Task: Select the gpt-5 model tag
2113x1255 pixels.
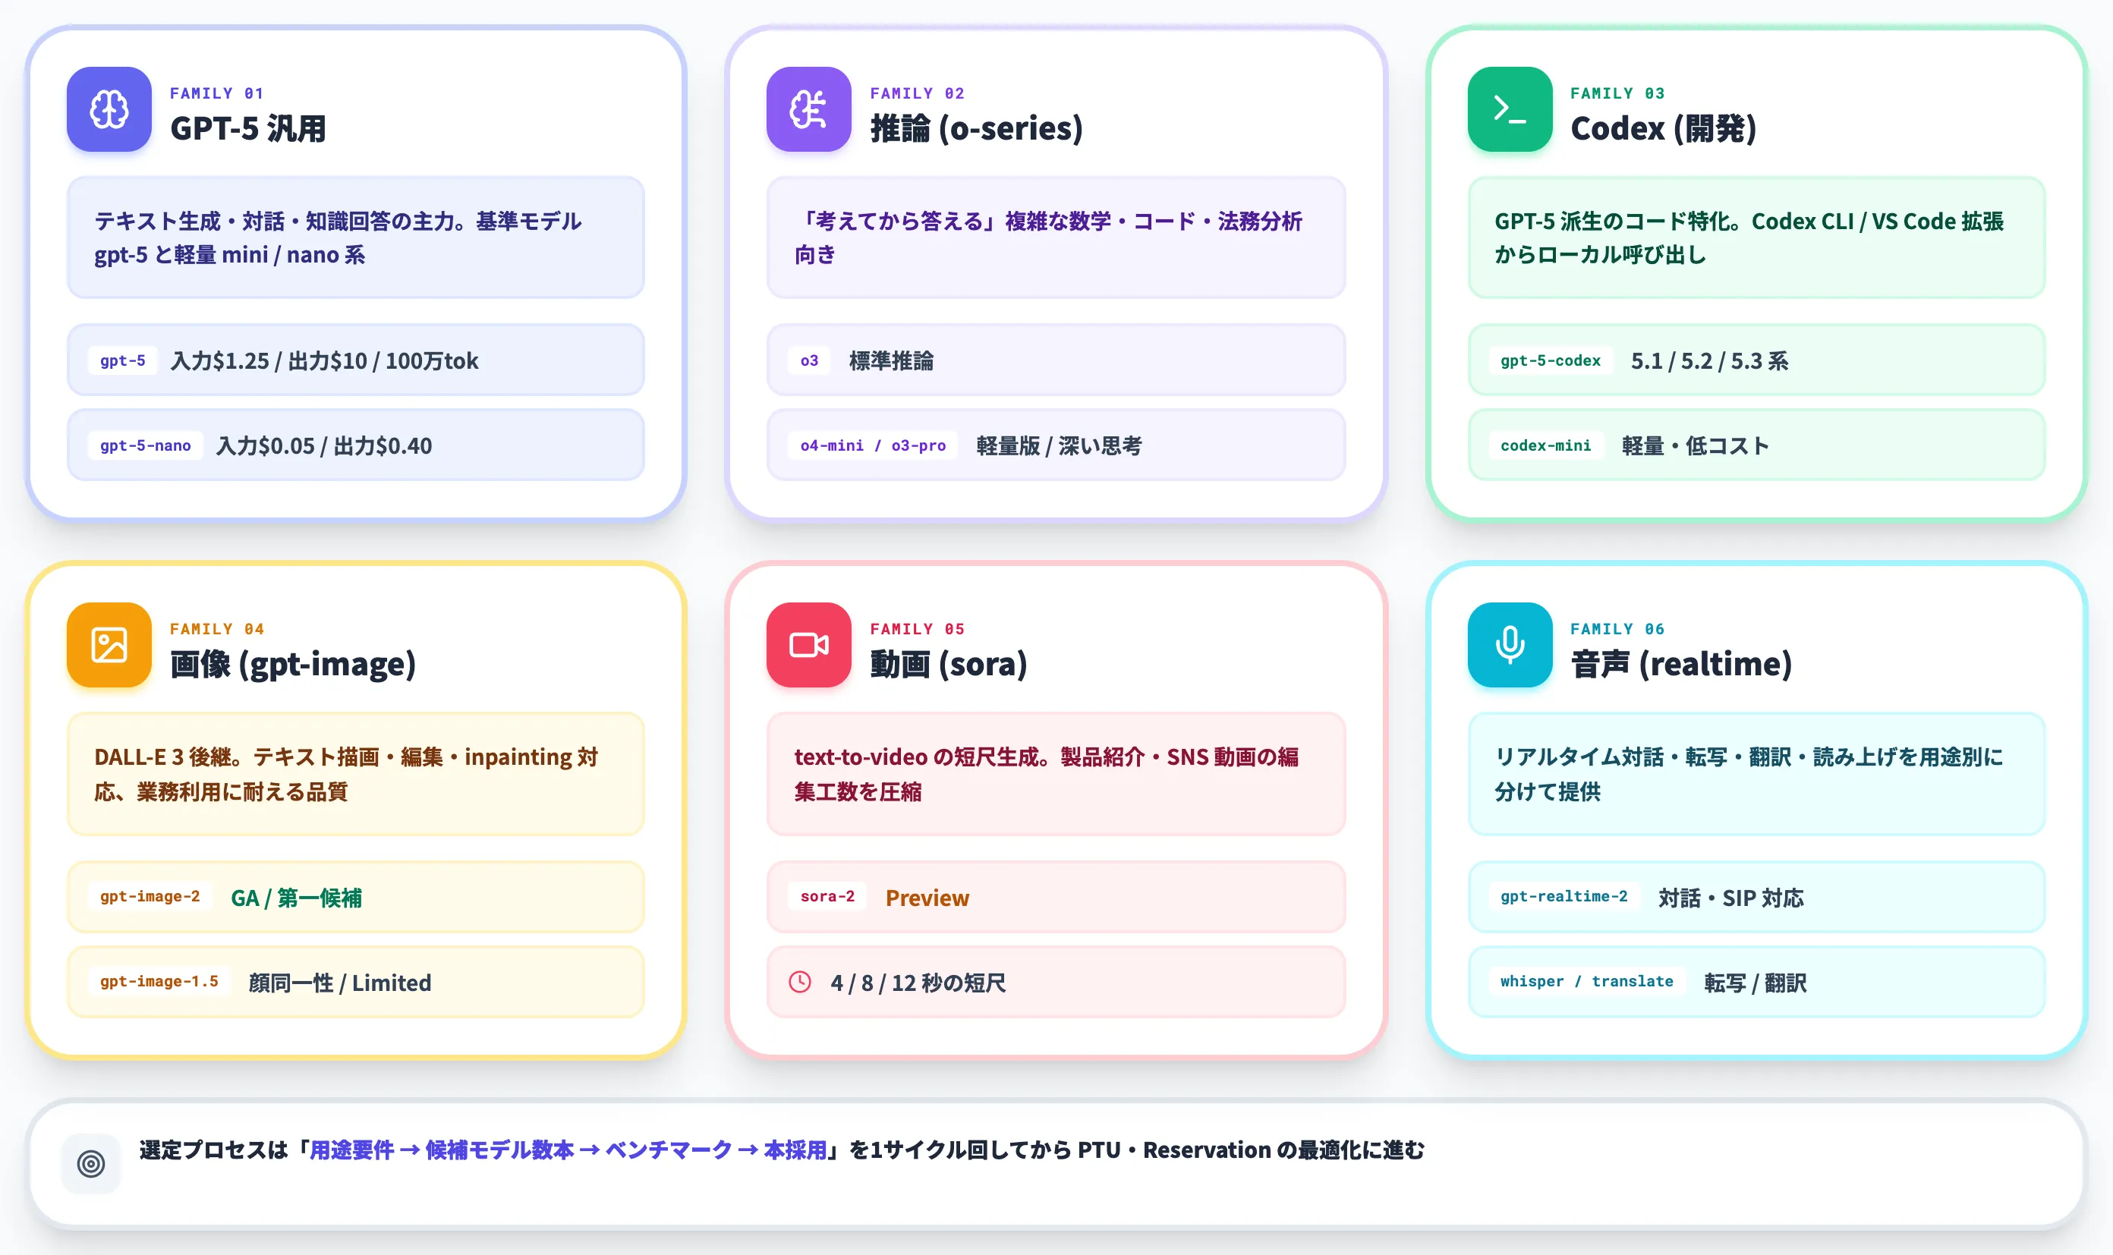Action: click(x=123, y=360)
